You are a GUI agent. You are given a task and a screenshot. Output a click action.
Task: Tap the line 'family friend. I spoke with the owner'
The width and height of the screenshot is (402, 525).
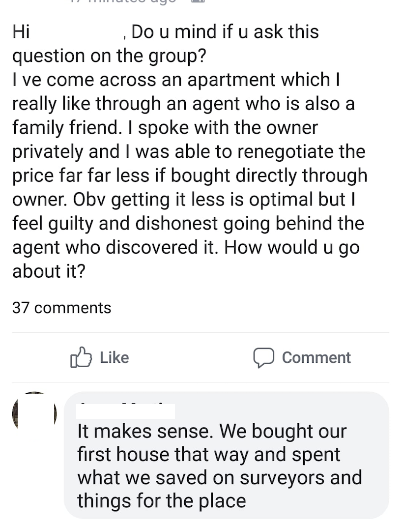click(x=165, y=128)
